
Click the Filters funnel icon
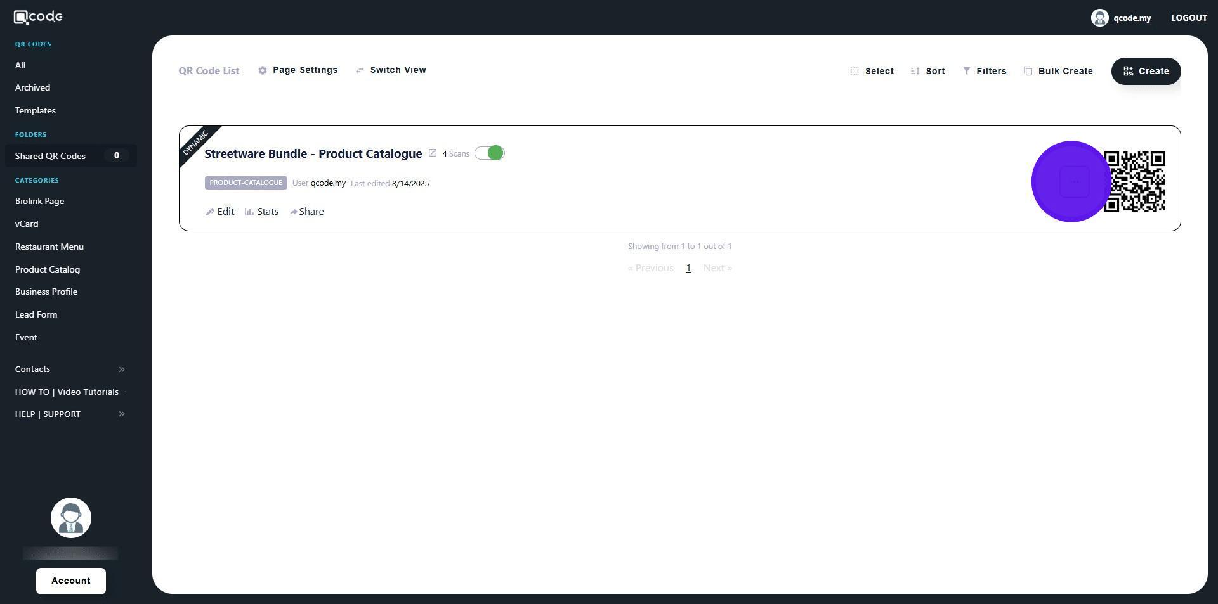967,71
